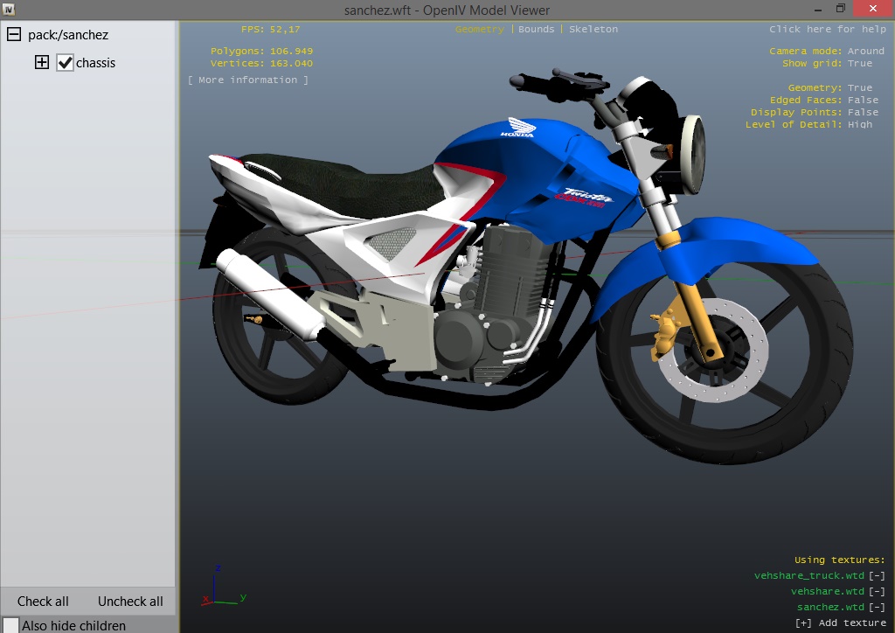Click the Add texture button
Image resolution: width=895 pixels, height=633 pixels.
point(840,623)
